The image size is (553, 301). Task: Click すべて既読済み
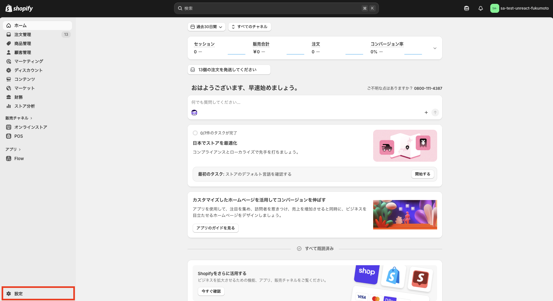click(x=315, y=249)
